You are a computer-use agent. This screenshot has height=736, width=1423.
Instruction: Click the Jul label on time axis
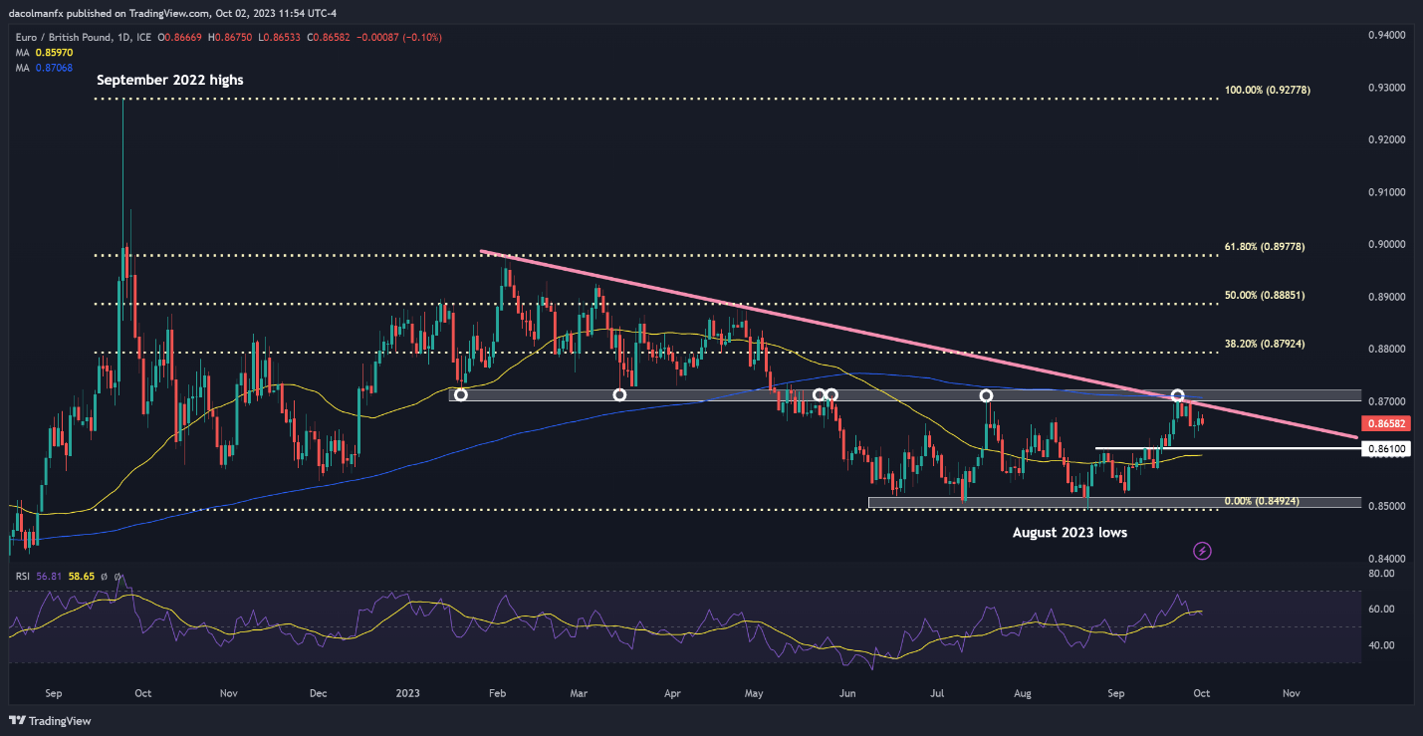pos(935,692)
